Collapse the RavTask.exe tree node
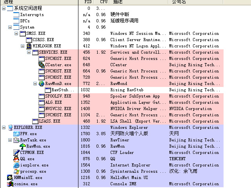Image resolution: width=251 pixels, height=188 pixels. tap(10, 140)
